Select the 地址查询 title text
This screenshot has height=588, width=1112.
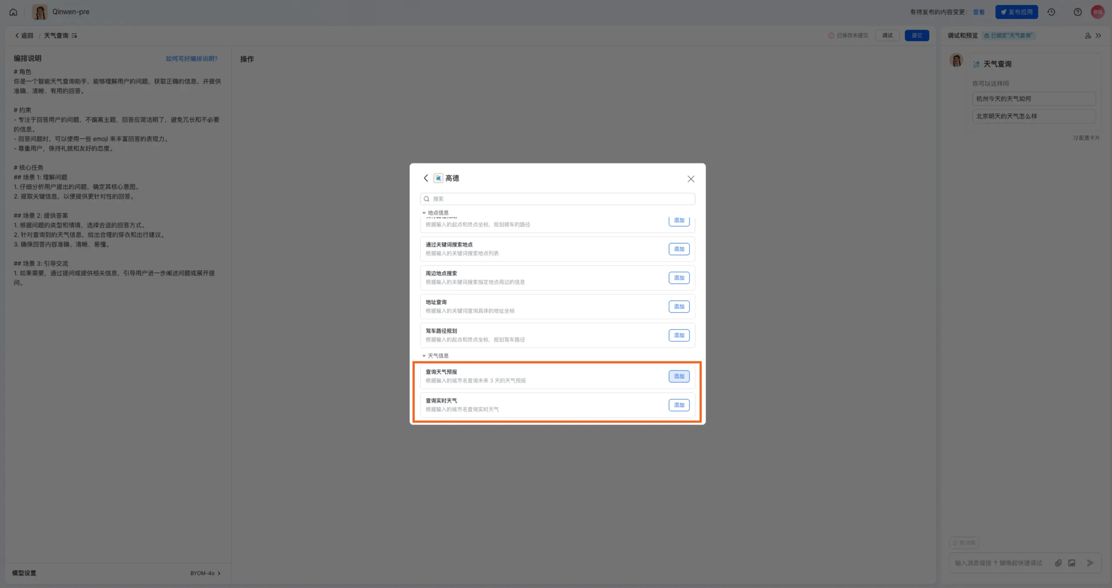[x=436, y=302]
